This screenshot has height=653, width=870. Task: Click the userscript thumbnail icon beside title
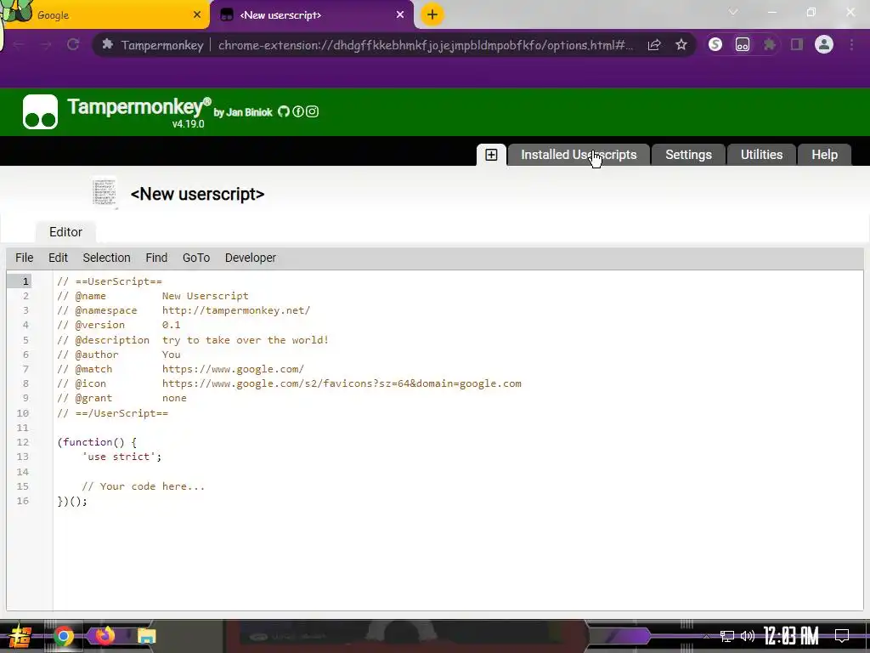point(105,193)
